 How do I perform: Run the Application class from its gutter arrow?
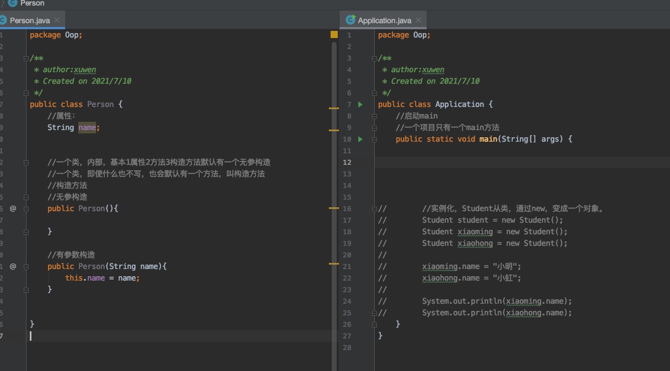pos(360,105)
